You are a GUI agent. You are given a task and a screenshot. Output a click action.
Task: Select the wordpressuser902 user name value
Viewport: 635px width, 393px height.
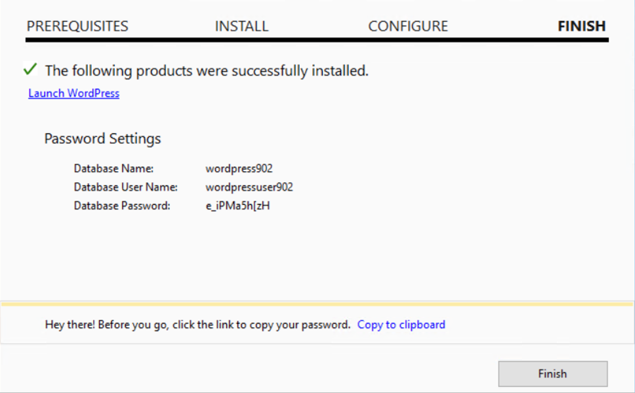coord(249,187)
